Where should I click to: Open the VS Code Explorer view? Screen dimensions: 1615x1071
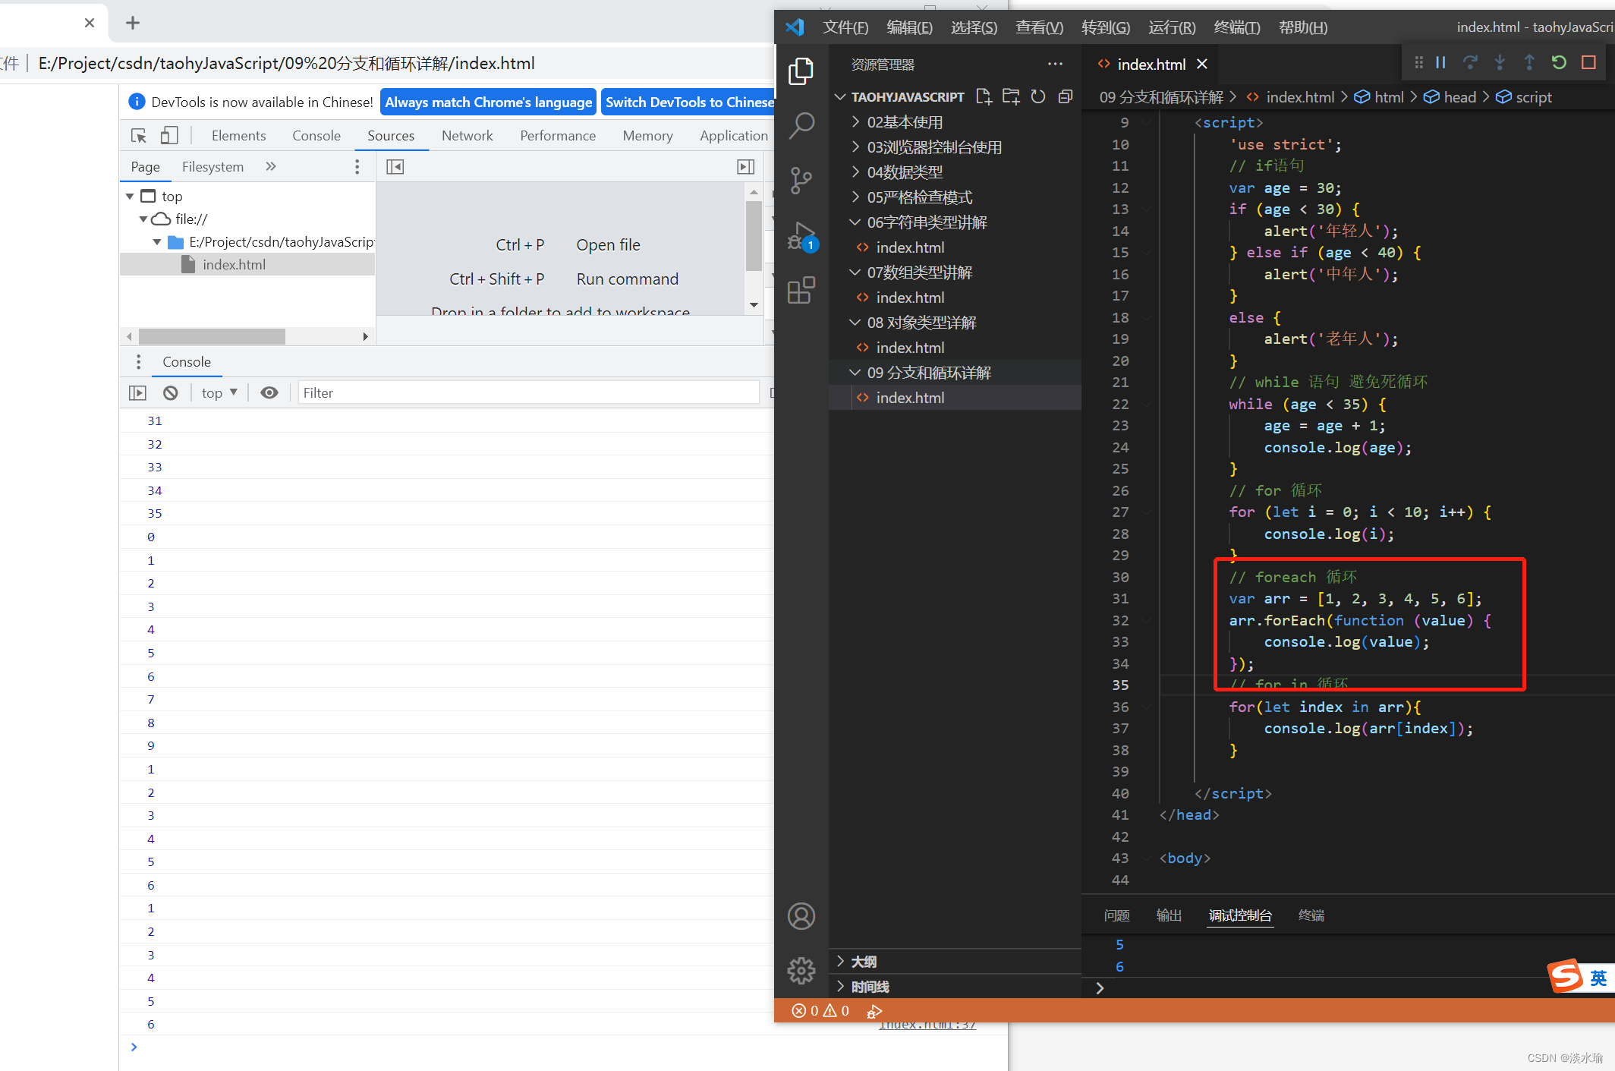[801, 71]
